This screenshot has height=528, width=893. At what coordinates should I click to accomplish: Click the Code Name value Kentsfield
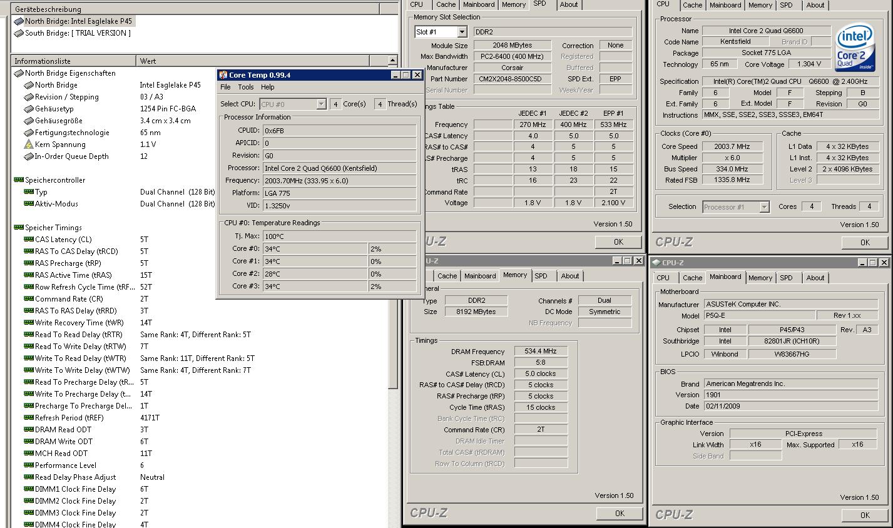(x=735, y=42)
